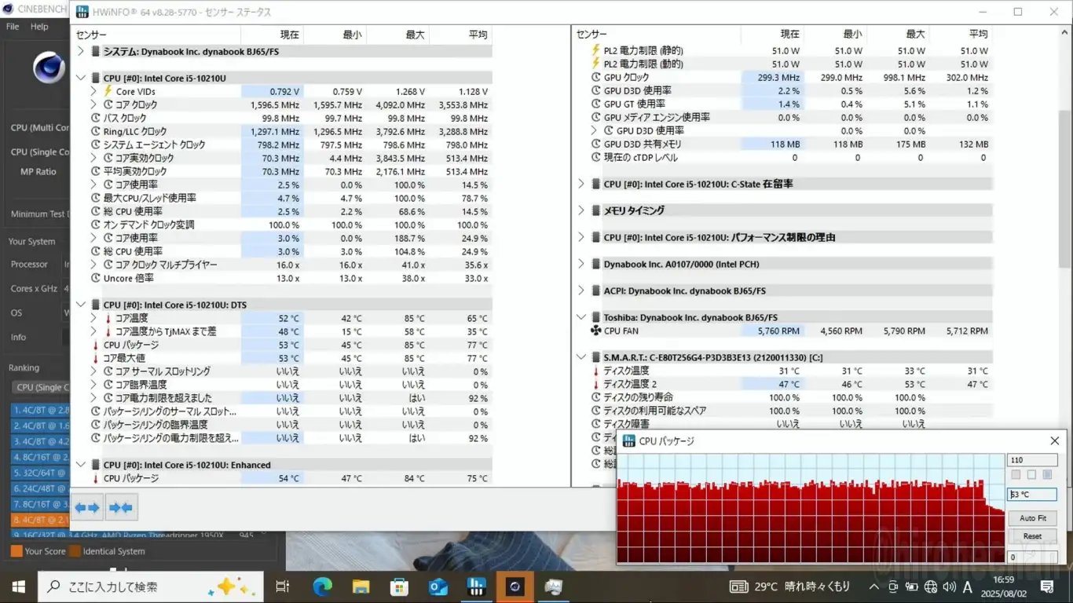Viewport: 1073px width, 603px height.
Task: Expand the コア クロック row
Action: [94, 104]
